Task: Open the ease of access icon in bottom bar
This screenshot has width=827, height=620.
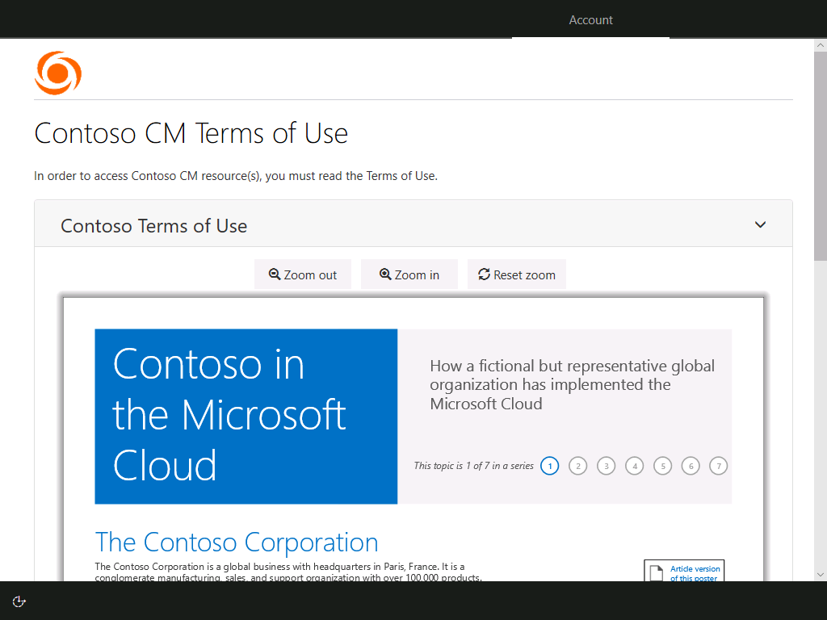Action: click(x=19, y=601)
